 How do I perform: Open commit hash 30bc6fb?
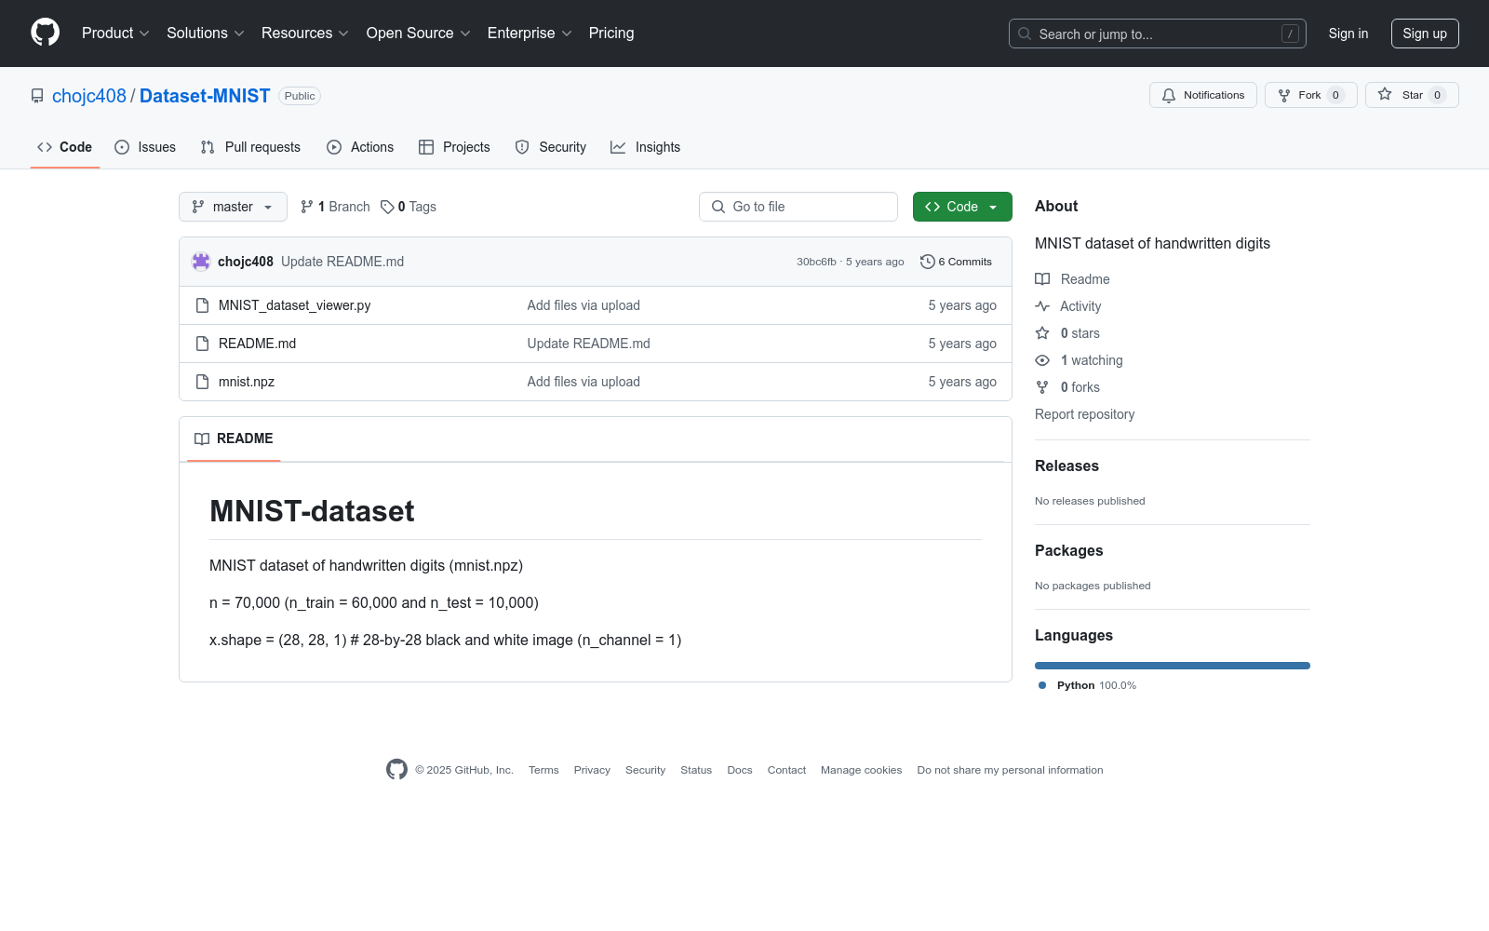tap(816, 262)
